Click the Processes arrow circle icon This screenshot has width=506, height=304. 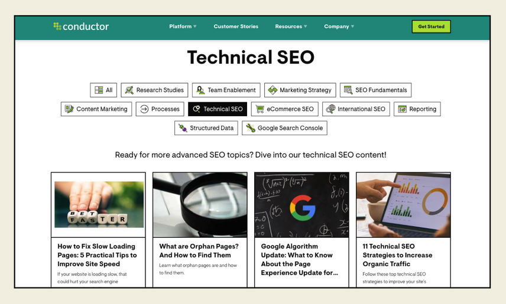point(144,109)
